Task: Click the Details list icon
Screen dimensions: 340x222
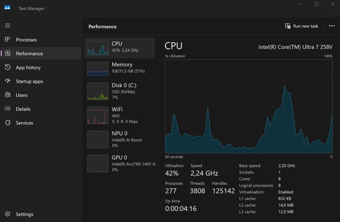Action: coord(7,109)
